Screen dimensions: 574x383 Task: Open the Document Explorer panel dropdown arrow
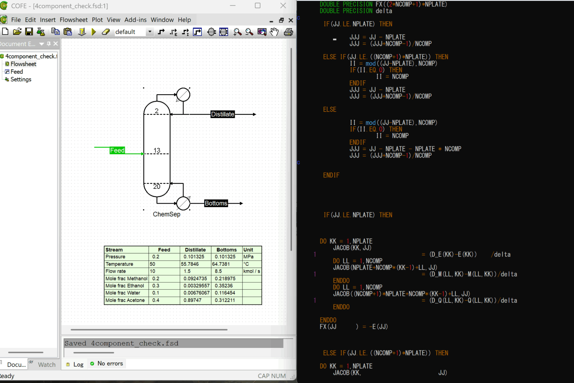click(x=42, y=44)
